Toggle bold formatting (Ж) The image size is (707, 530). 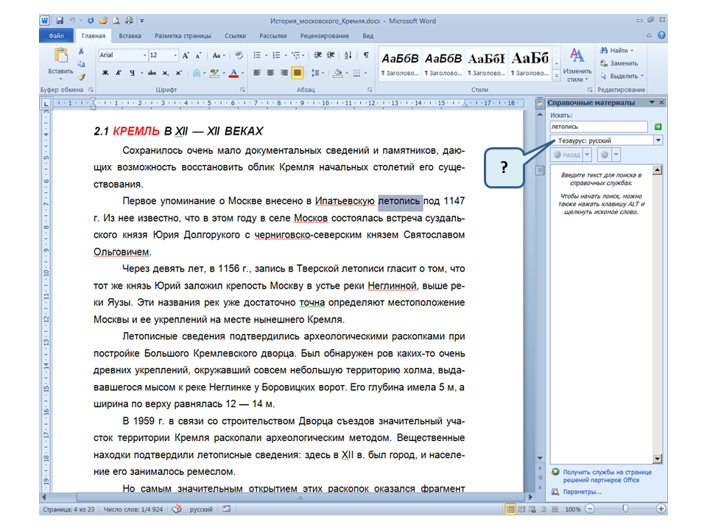(x=105, y=73)
